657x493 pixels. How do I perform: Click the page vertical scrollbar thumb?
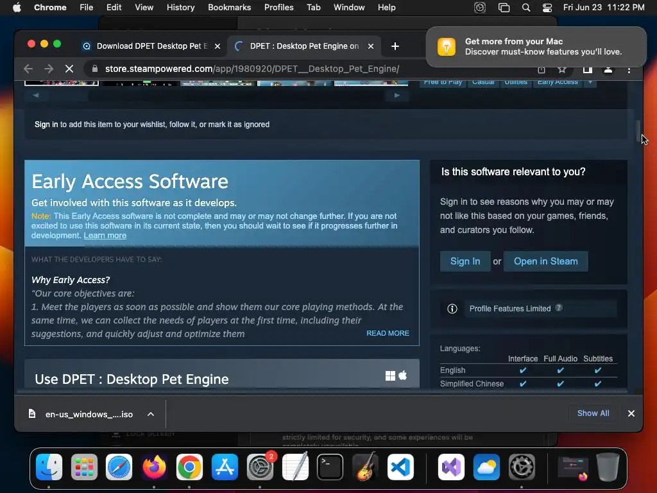click(x=638, y=131)
